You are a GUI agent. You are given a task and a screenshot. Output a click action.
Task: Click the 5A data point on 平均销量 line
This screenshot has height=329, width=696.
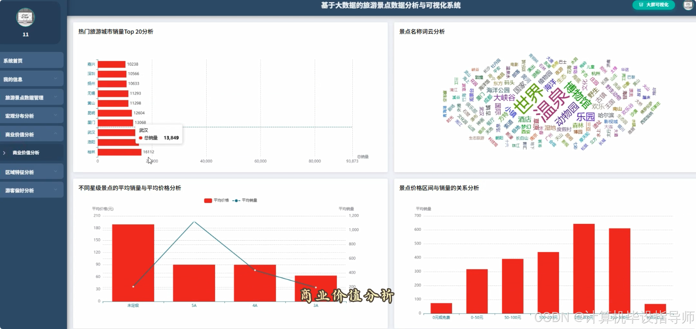[x=194, y=222]
